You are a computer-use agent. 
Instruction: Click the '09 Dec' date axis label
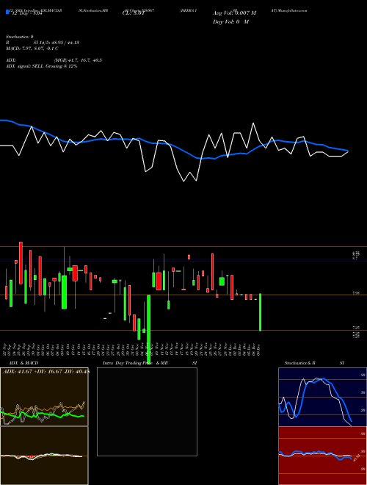coord(258,348)
